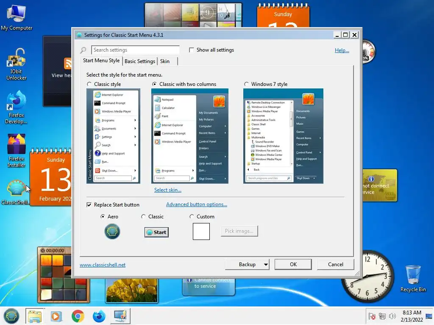The image size is (434, 325).
Task: Launch IObit Unlocker shortcut
Action: pos(17,64)
